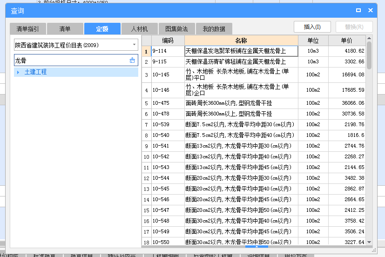Close the 查询 dialog
Image resolution: width=385 pixels, height=257 pixels.
point(371,10)
